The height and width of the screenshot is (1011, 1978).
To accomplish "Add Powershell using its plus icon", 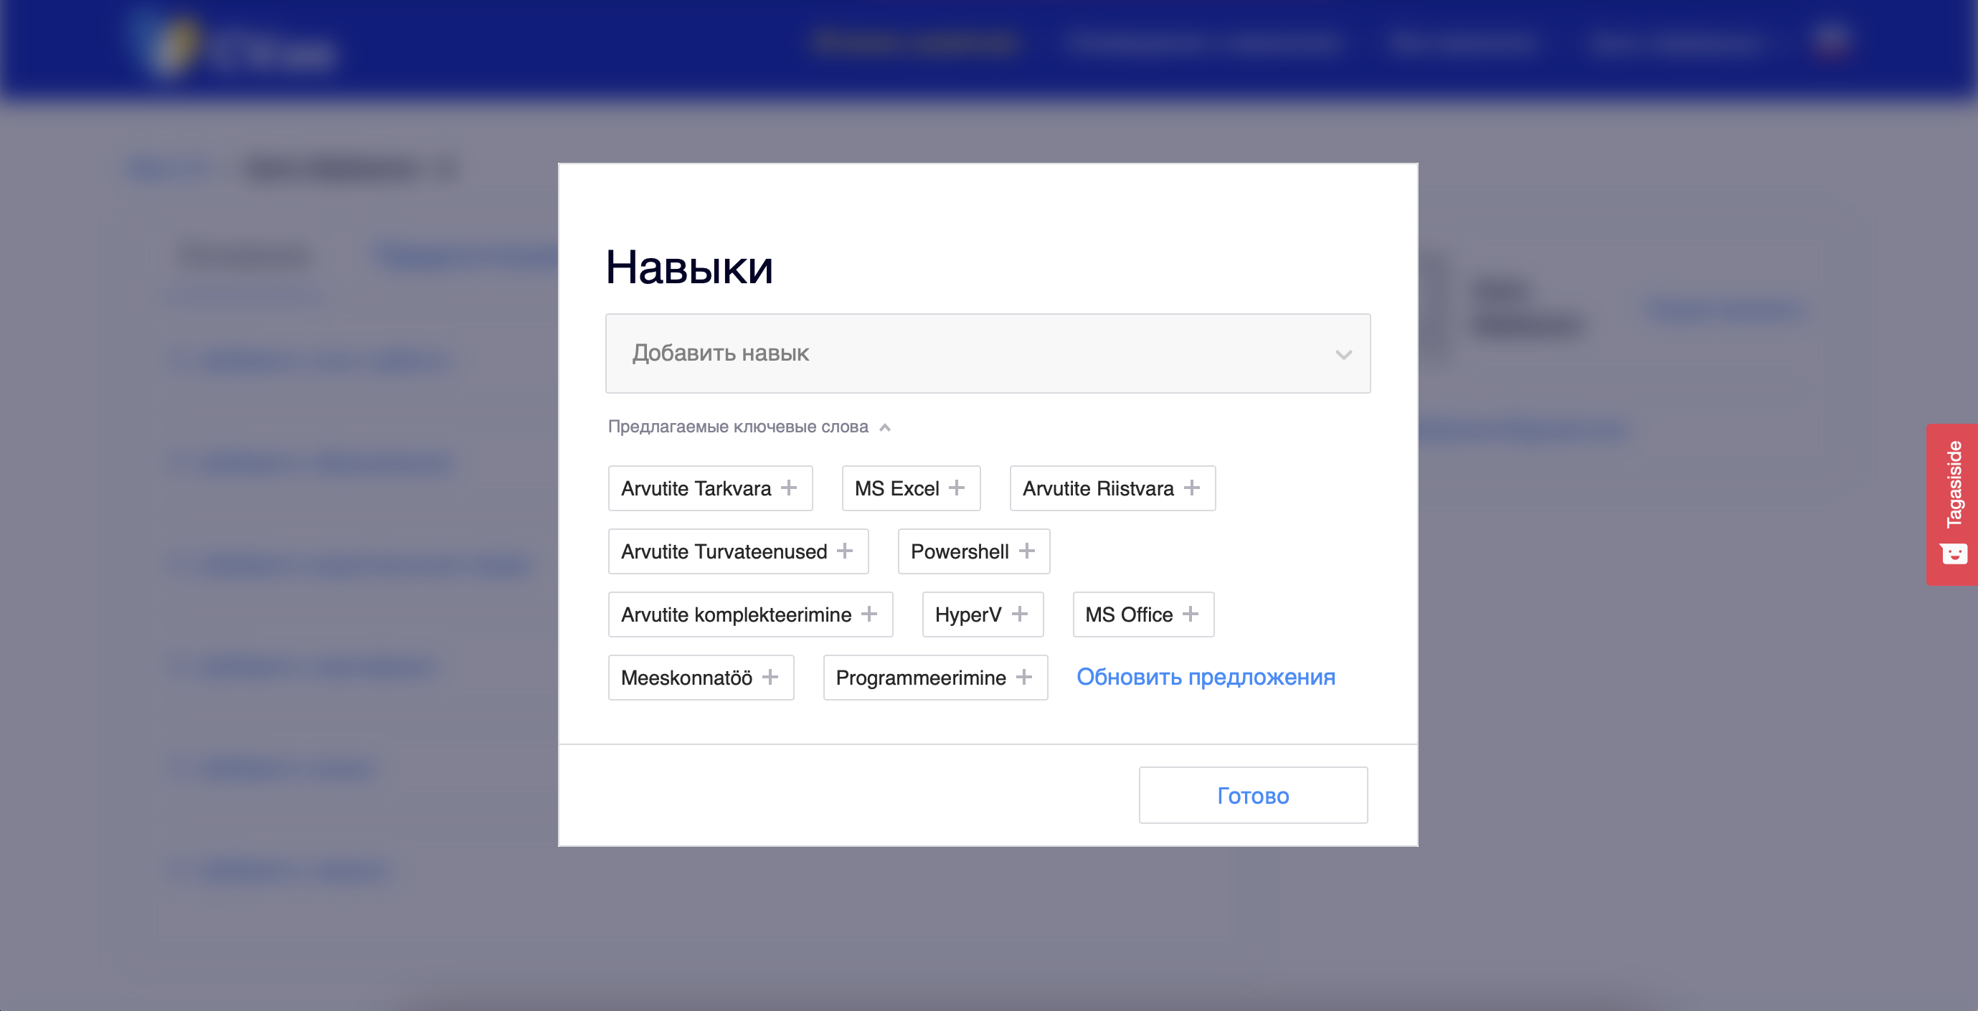I will coord(1026,551).
